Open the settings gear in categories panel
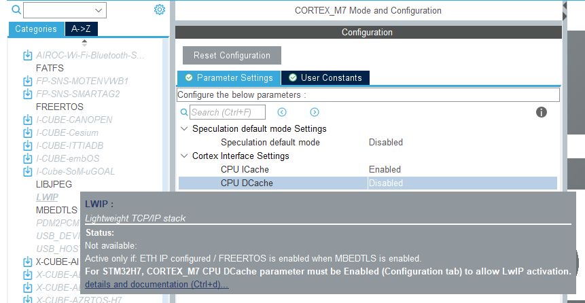 [160, 10]
